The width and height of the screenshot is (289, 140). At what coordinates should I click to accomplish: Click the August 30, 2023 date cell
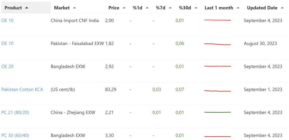point(260,43)
